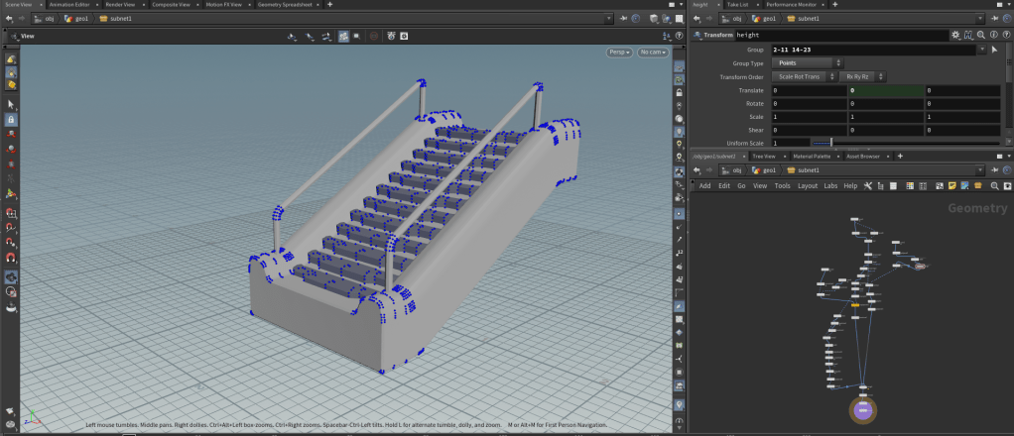Open the Layout menu in network editor
The width and height of the screenshot is (1014, 436).
[x=807, y=185]
